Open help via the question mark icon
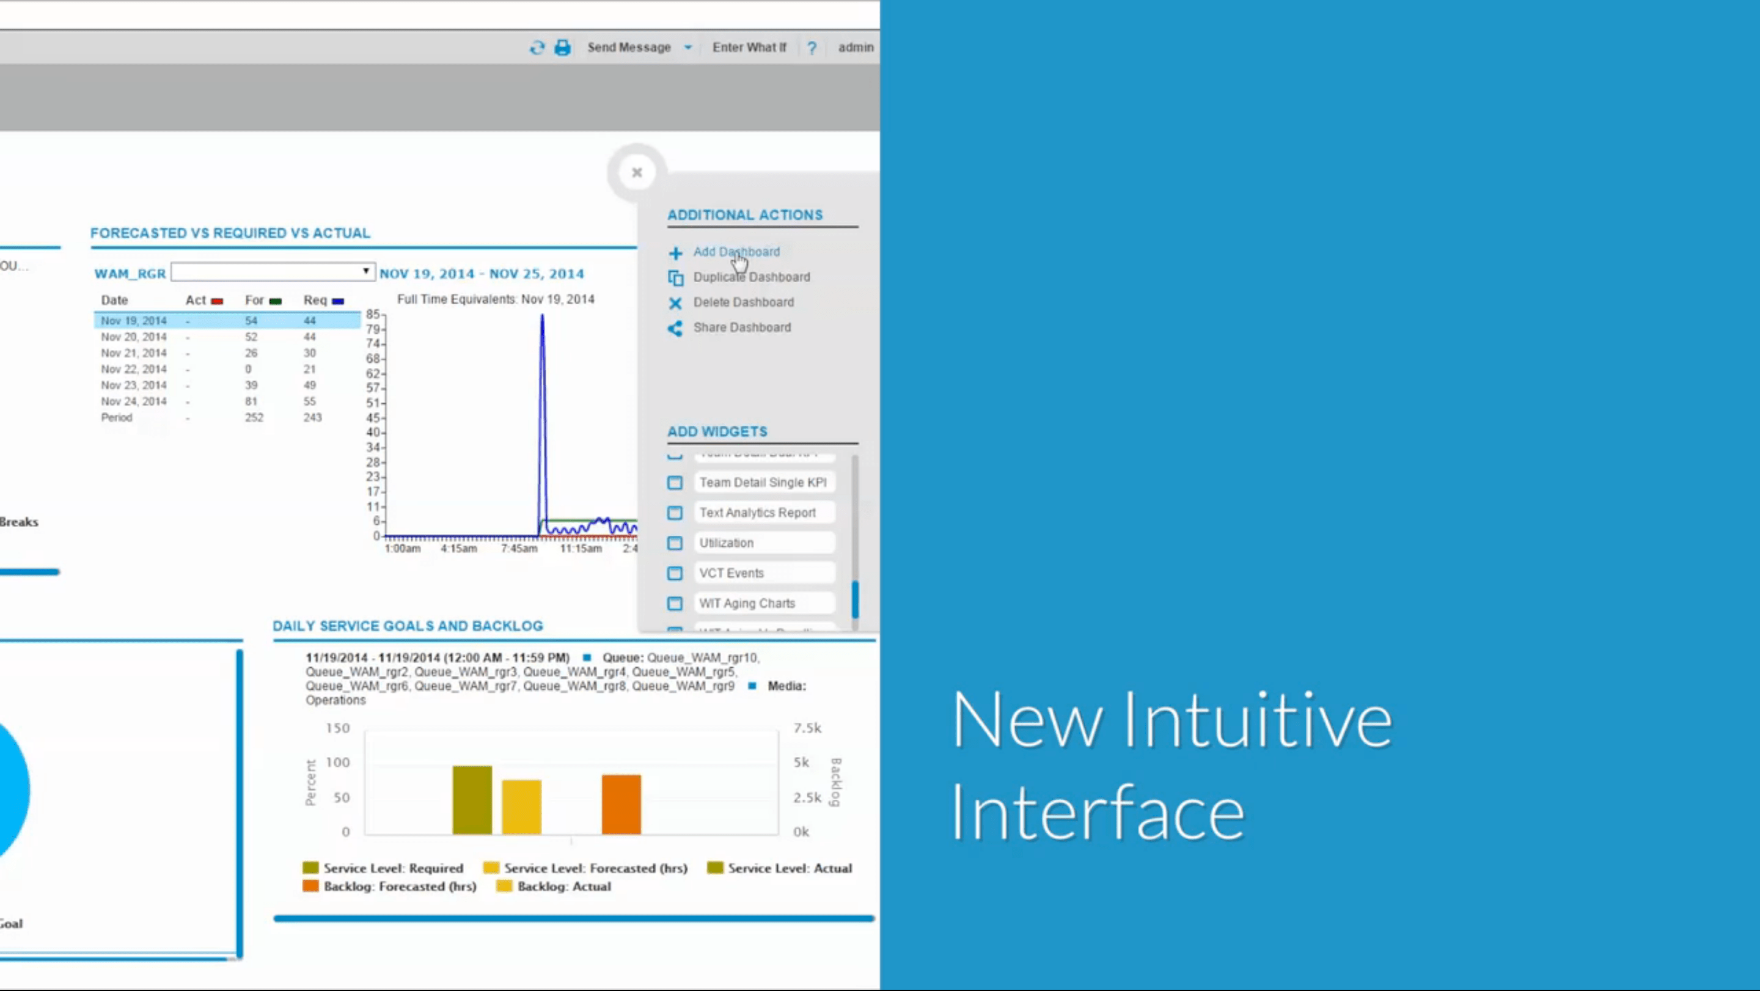The image size is (1760, 991). [x=812, y=47]
